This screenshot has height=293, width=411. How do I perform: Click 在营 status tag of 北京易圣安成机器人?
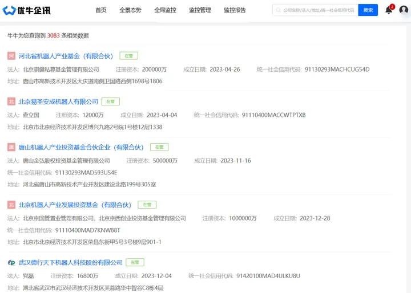(x=111, y=101)
